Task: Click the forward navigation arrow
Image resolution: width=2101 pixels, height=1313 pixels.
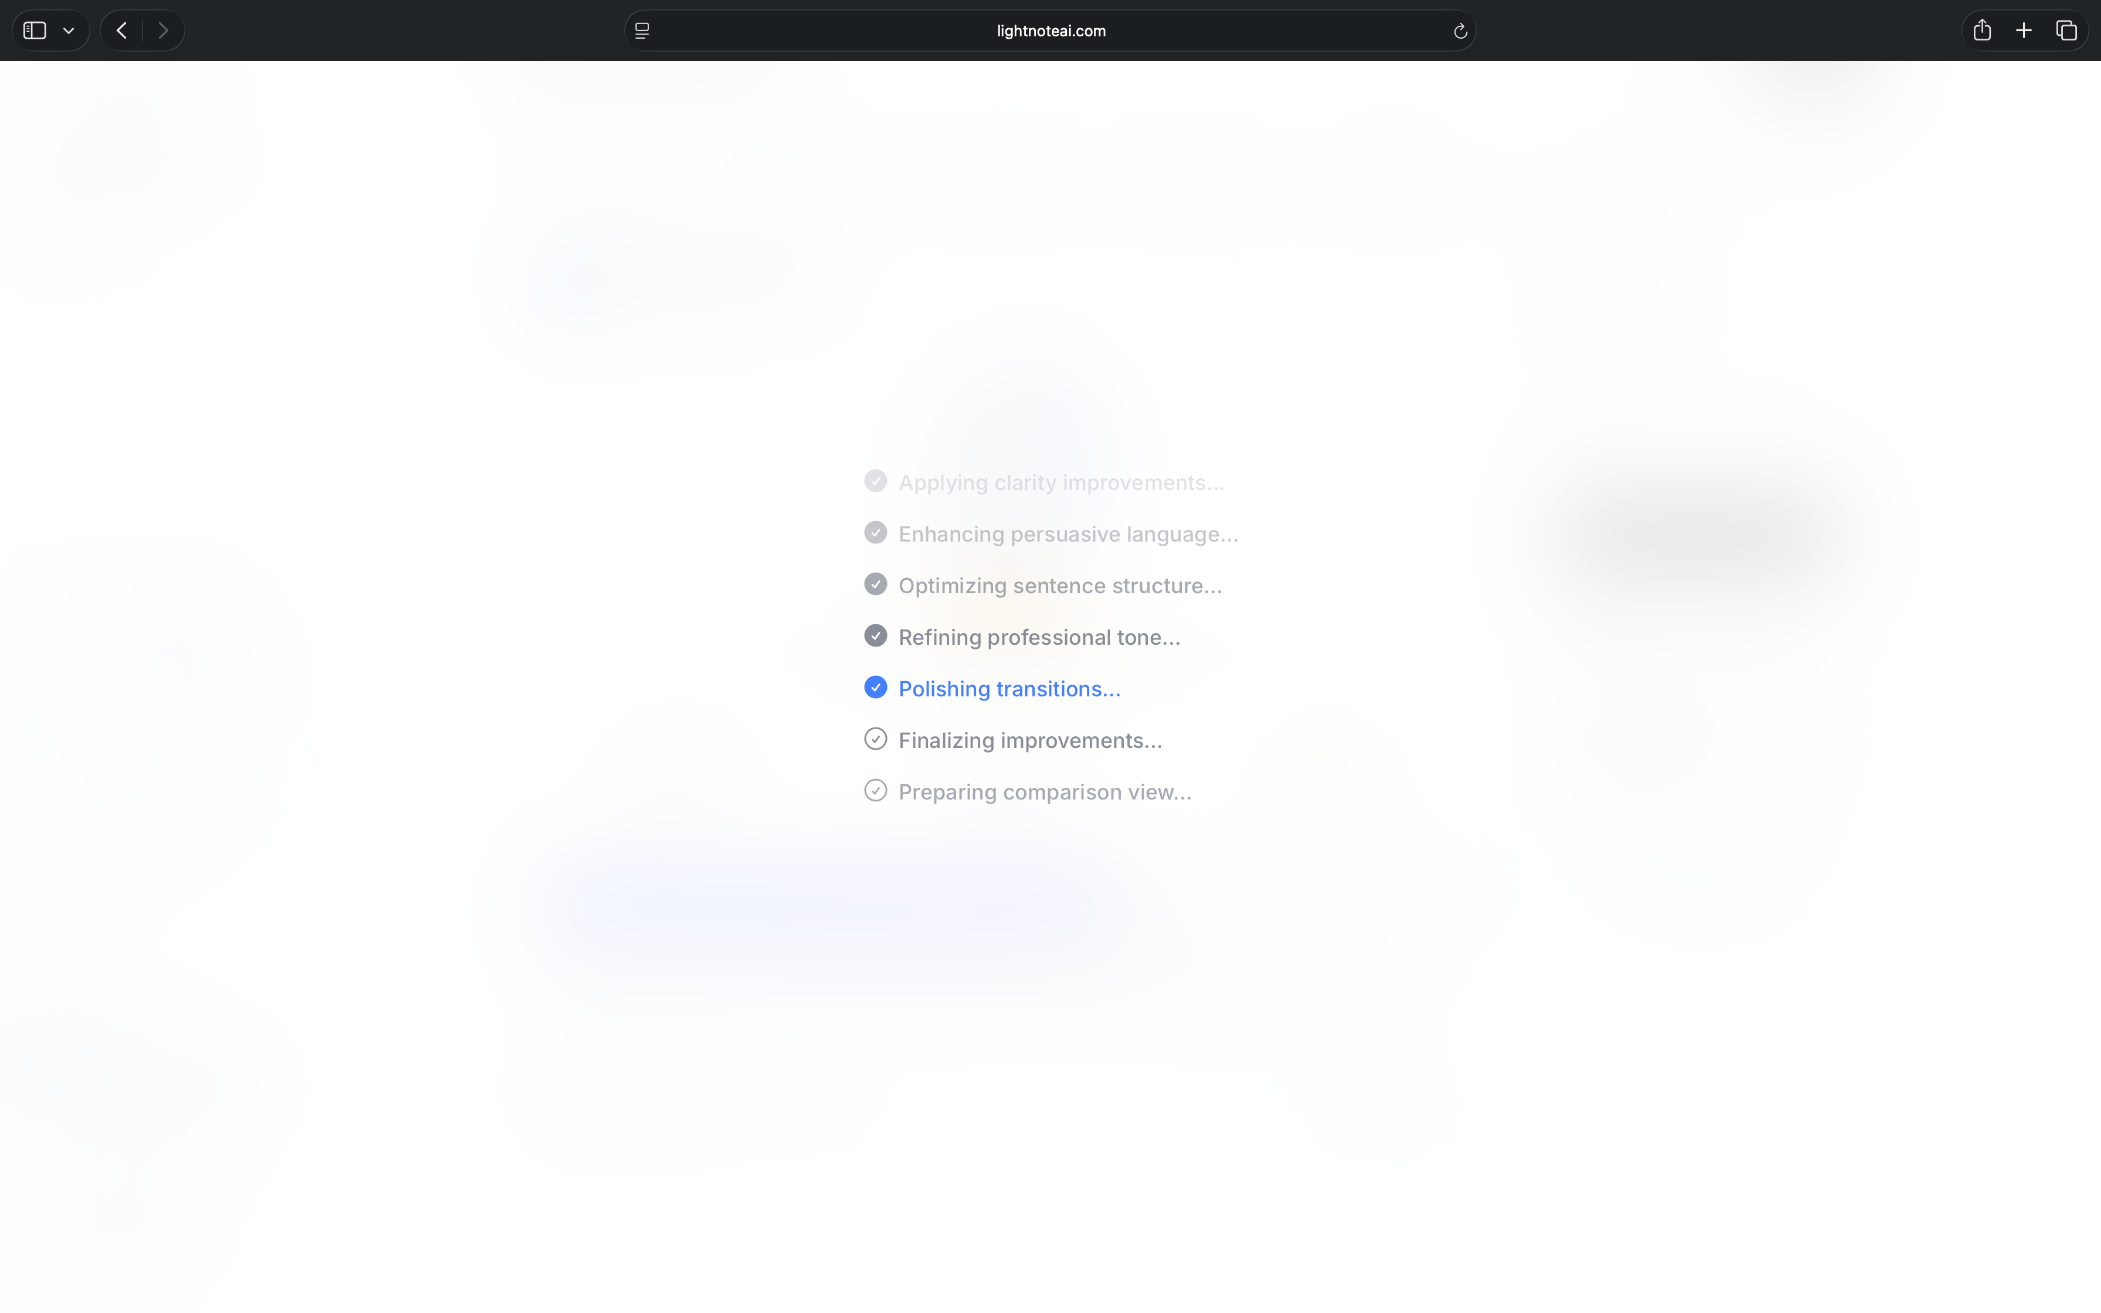Action: pyautogui.click(x=162, y=30)
